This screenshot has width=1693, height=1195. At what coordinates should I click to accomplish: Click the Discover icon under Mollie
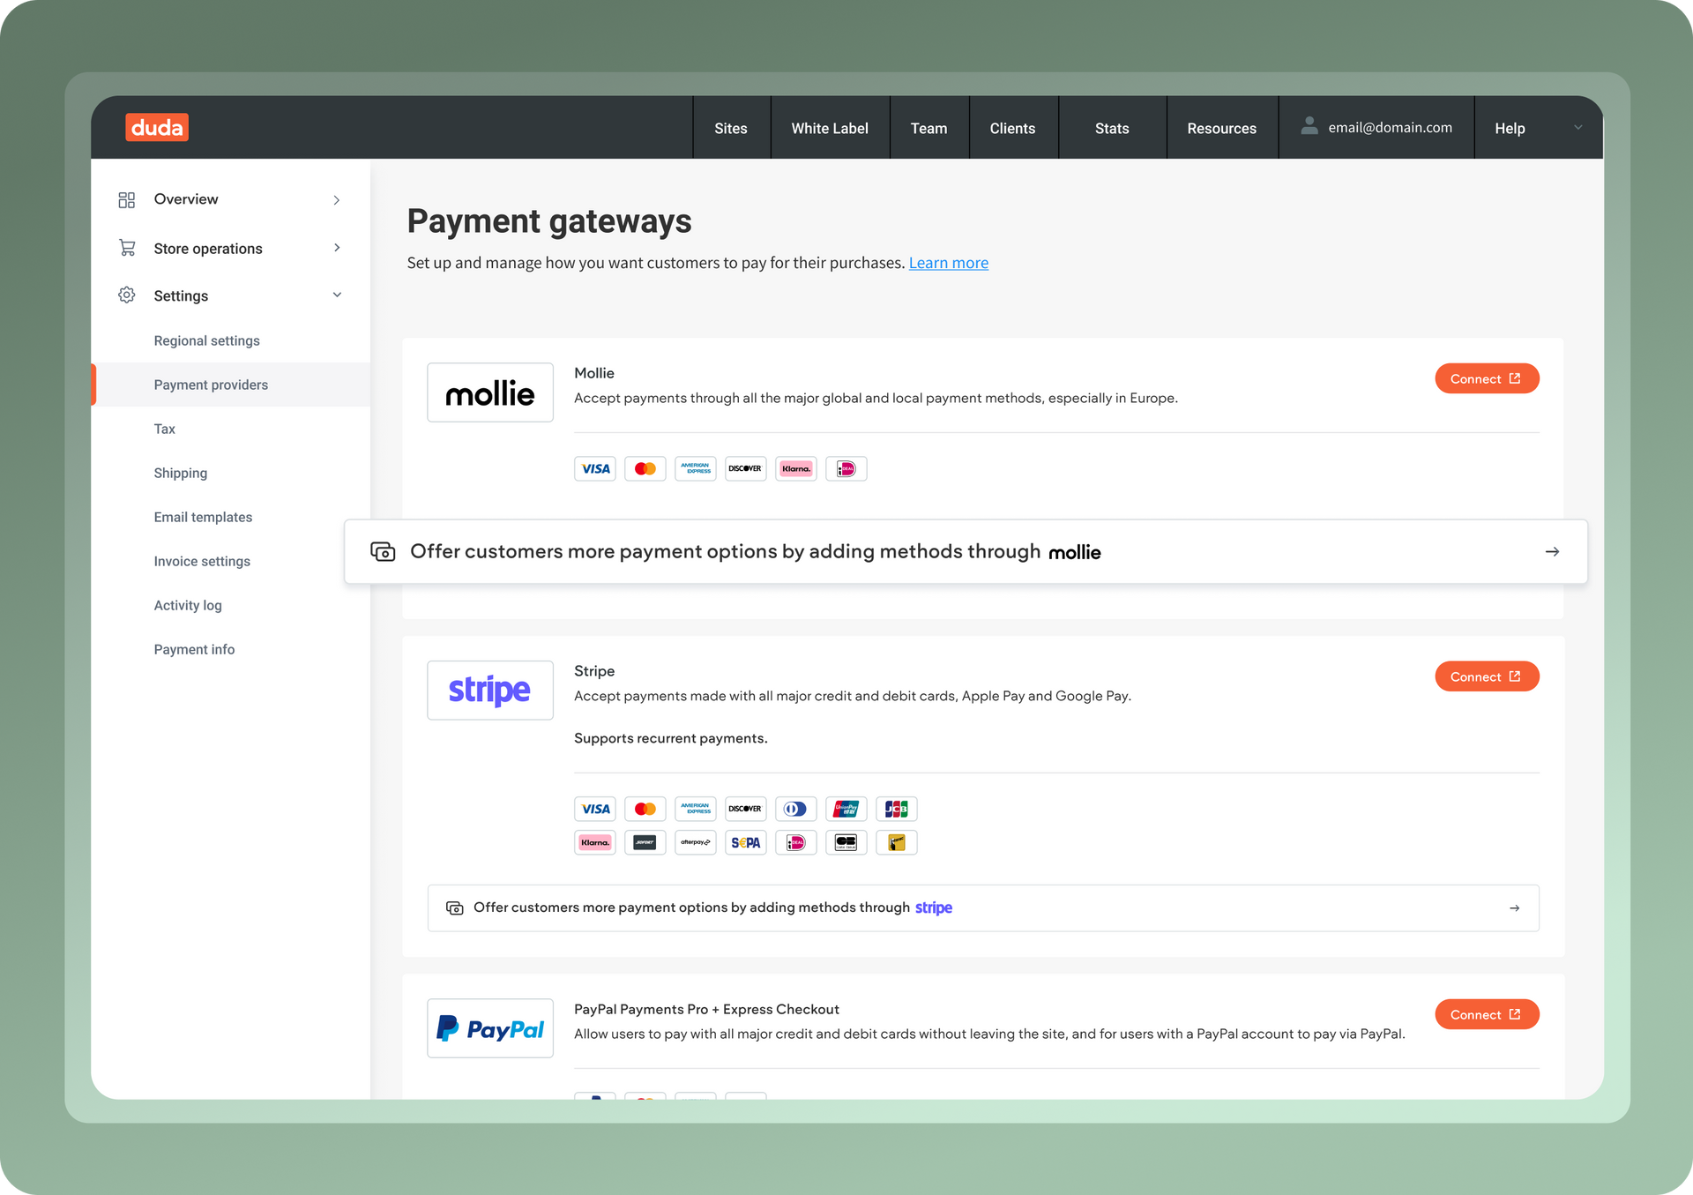746,469
